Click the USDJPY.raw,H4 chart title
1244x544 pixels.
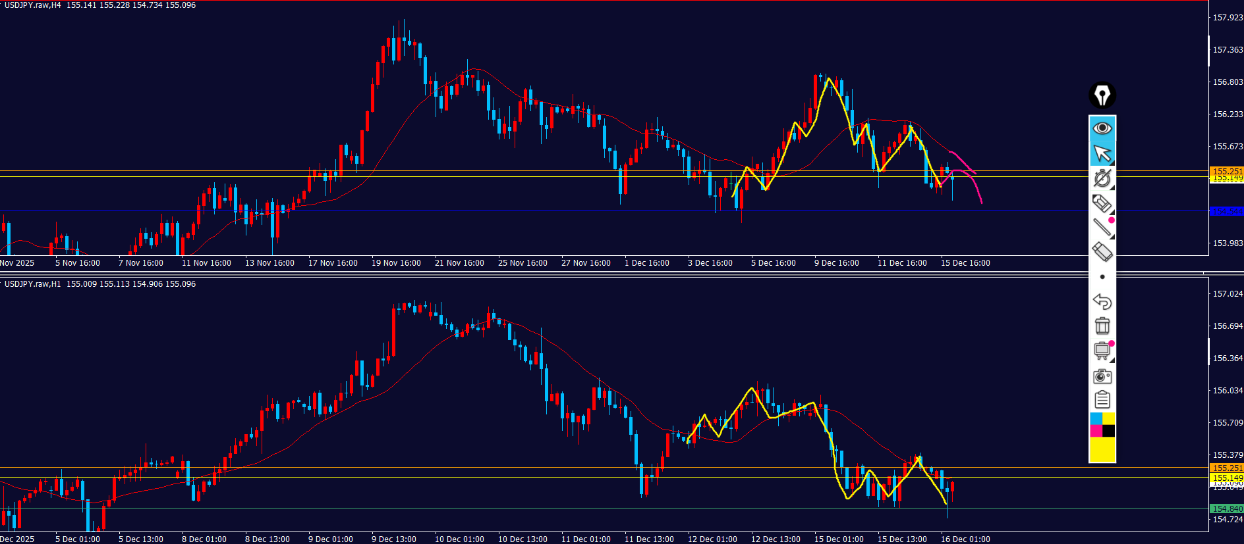[33, 5]
